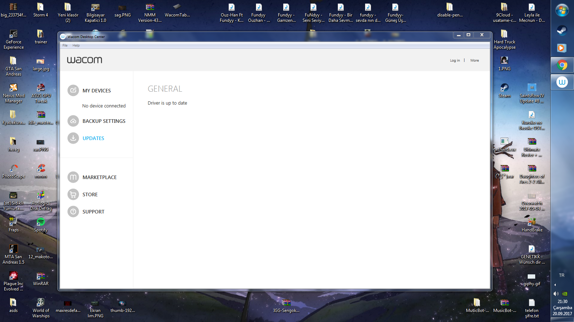Click the Windows Start orb

[x=562, y=10]
